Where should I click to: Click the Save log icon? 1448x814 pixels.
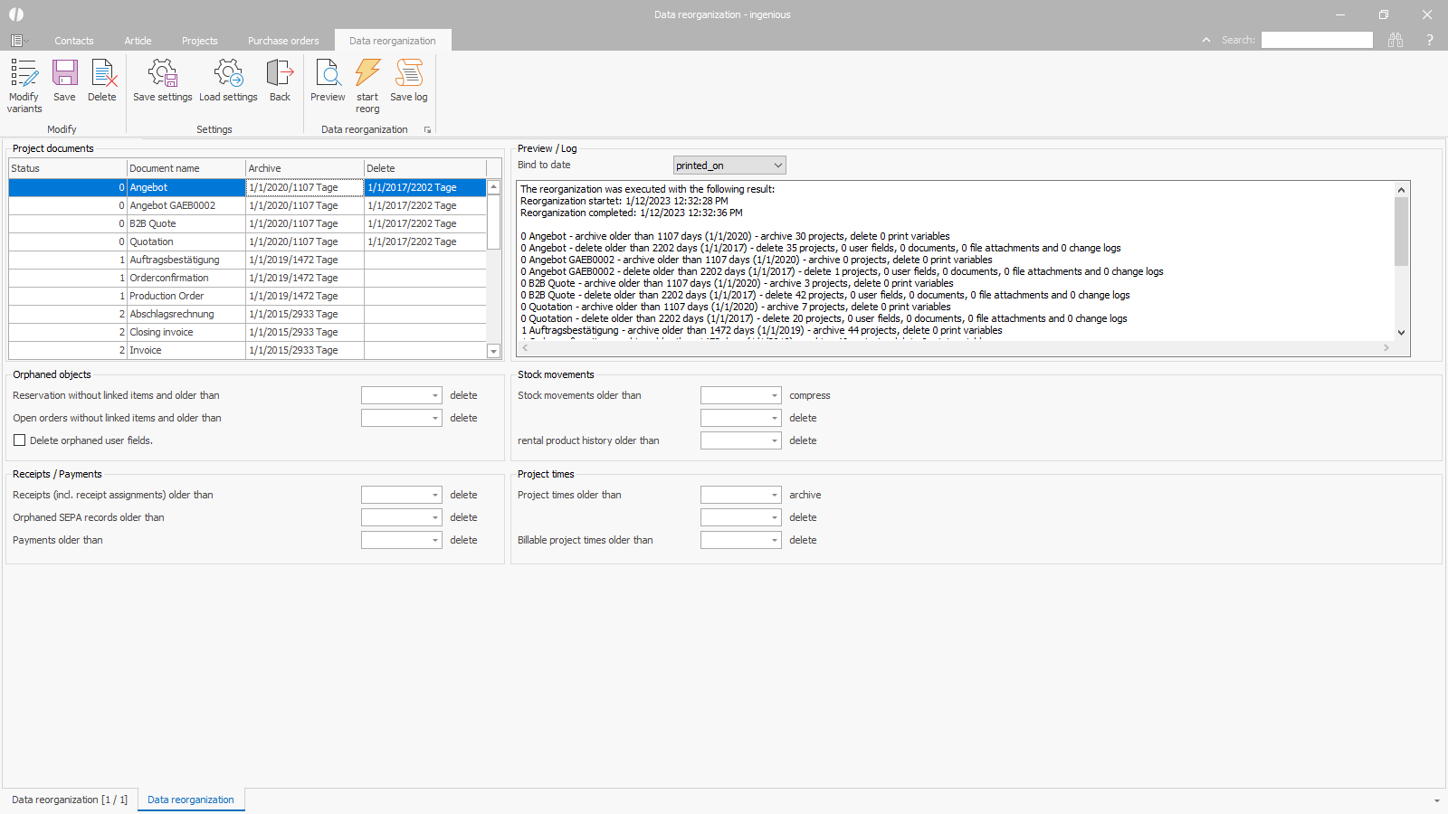click(x=409, y=74)
